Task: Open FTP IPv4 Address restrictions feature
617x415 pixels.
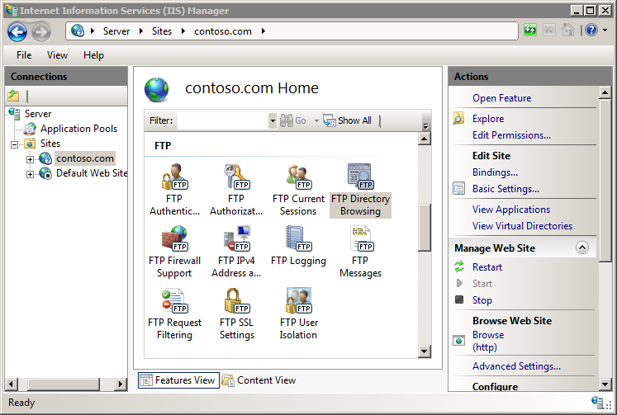Action: (x=236, y=252)
